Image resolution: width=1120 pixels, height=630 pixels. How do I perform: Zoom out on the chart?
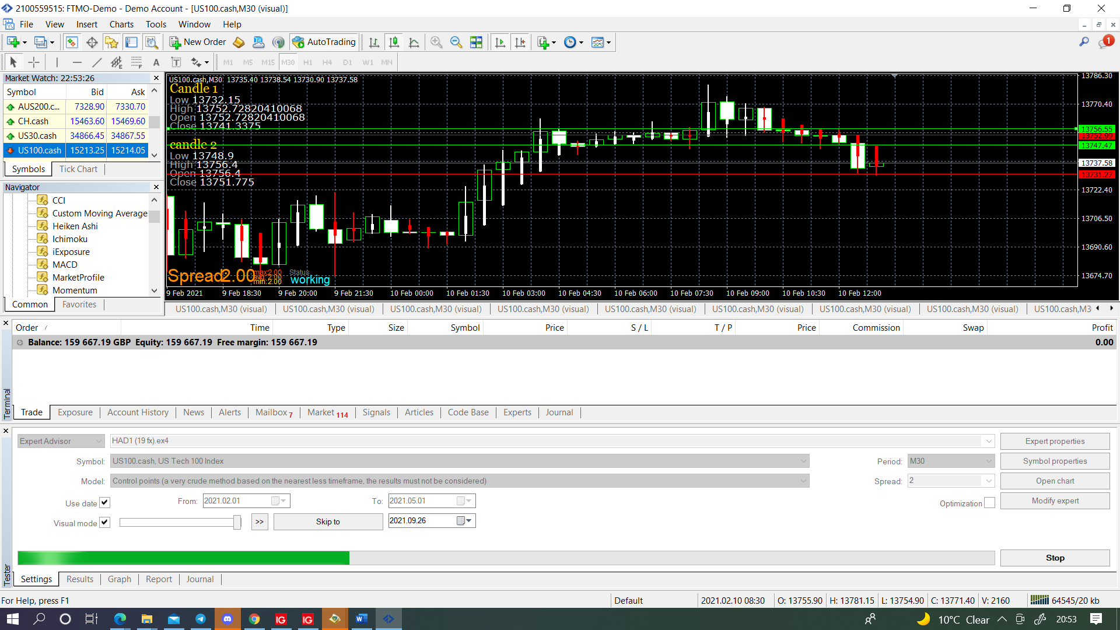(x=456, y=42)
